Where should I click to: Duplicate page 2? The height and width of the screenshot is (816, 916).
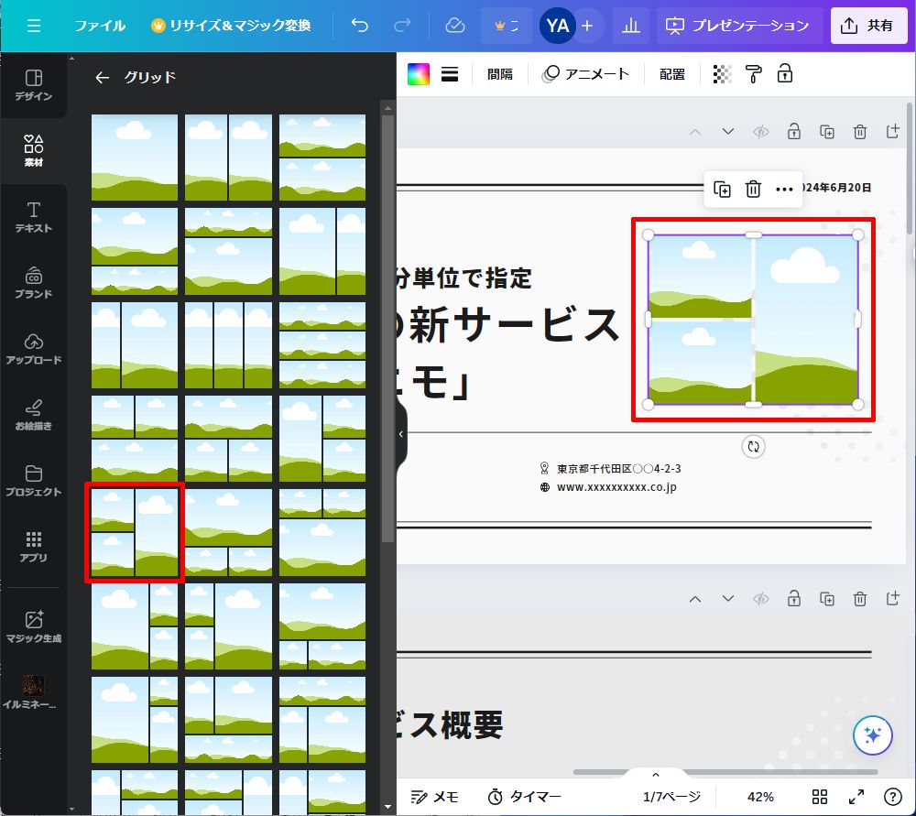(x=826, y=599)
